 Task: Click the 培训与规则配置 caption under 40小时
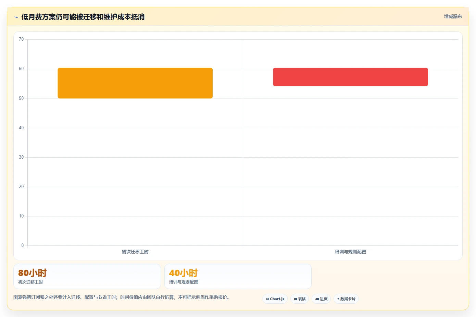(x=184, y=282)
